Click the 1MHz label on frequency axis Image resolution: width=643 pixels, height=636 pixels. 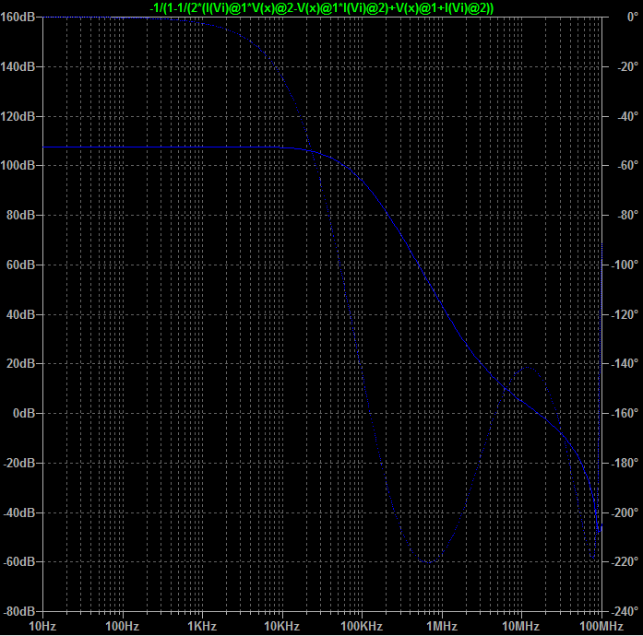(x=442, y=626)
